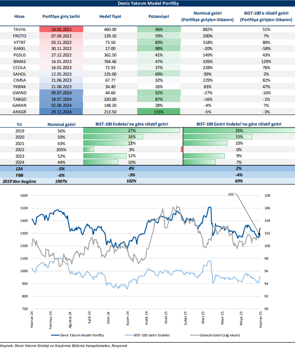Select BIST-100 Getiri Endeksi legend entry
The height and width of the screenshot is (349, 295).
153,335
